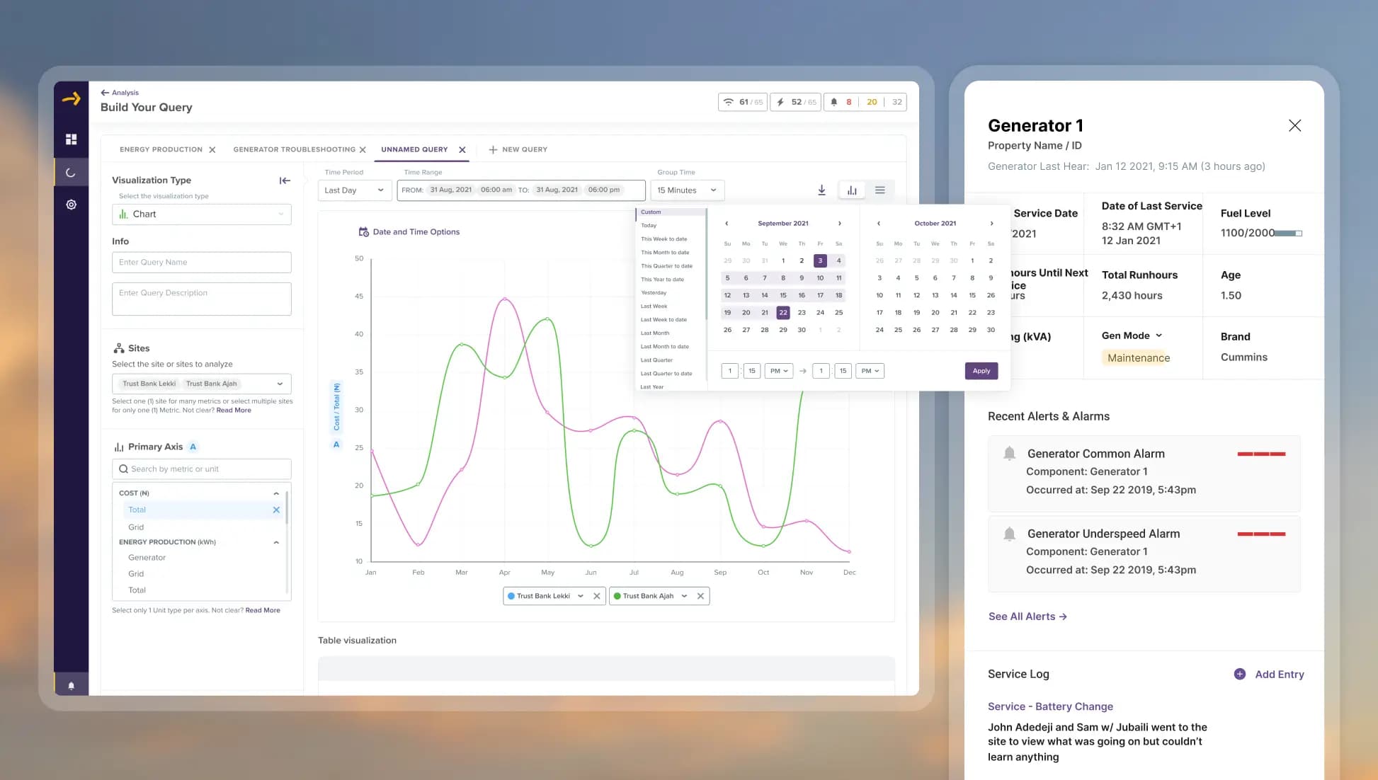Click the Fuel Level progress bar
Screen dimensions: 1378x780
click(1288, 233)
